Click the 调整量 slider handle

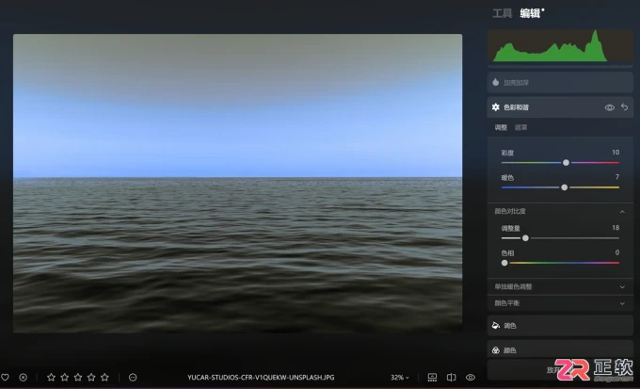coord(525,237)
